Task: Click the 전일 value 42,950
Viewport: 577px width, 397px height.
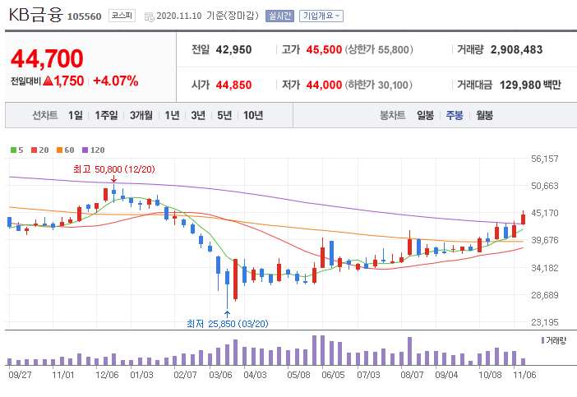Action: (x=233, y=49)
